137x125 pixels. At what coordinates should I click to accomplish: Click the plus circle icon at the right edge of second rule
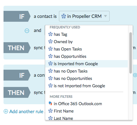tap(135, 75)
